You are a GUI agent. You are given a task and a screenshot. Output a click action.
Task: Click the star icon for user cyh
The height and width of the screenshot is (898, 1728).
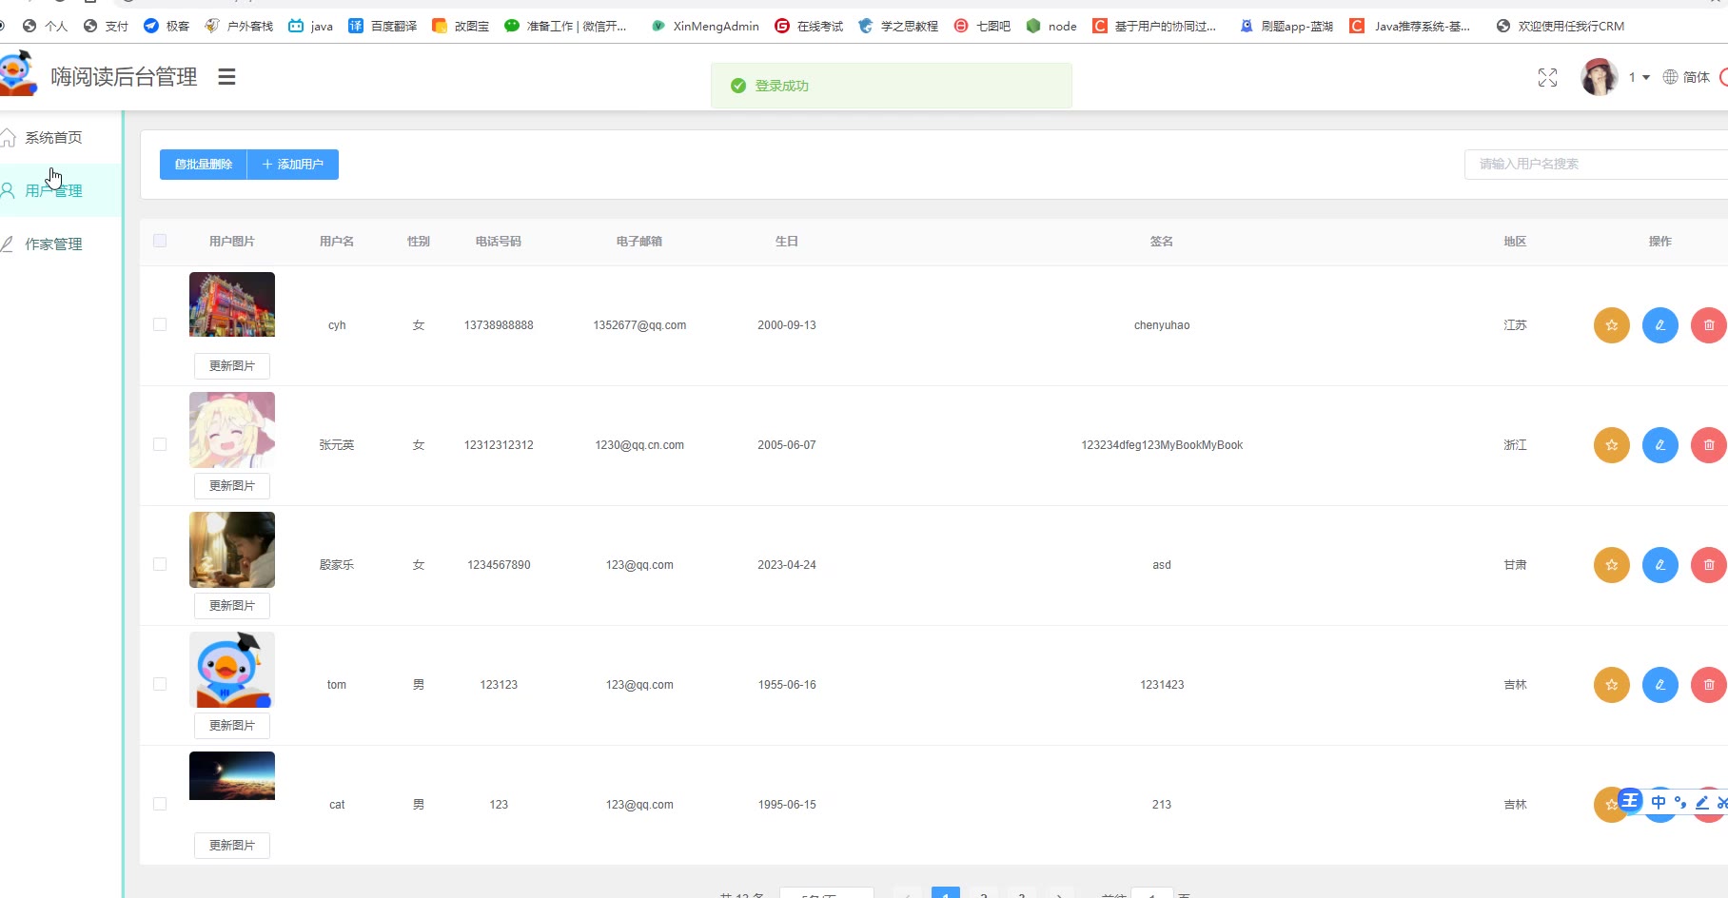pos(1611,325)
